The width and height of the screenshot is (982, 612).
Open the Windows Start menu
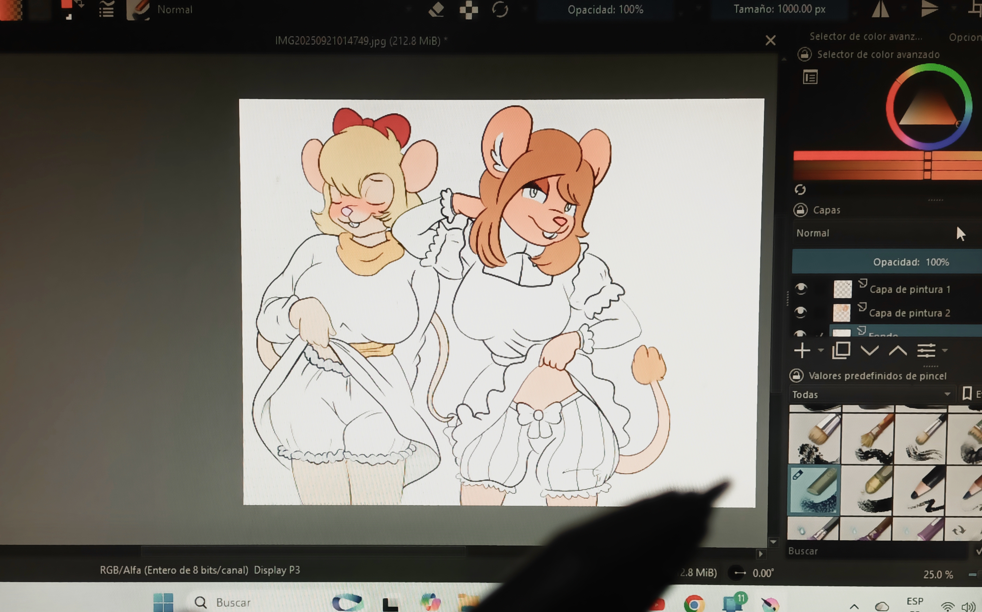(163, 602)
